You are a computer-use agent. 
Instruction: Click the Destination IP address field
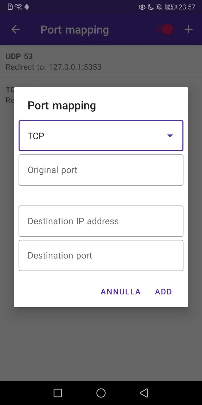tap(101, 221)
